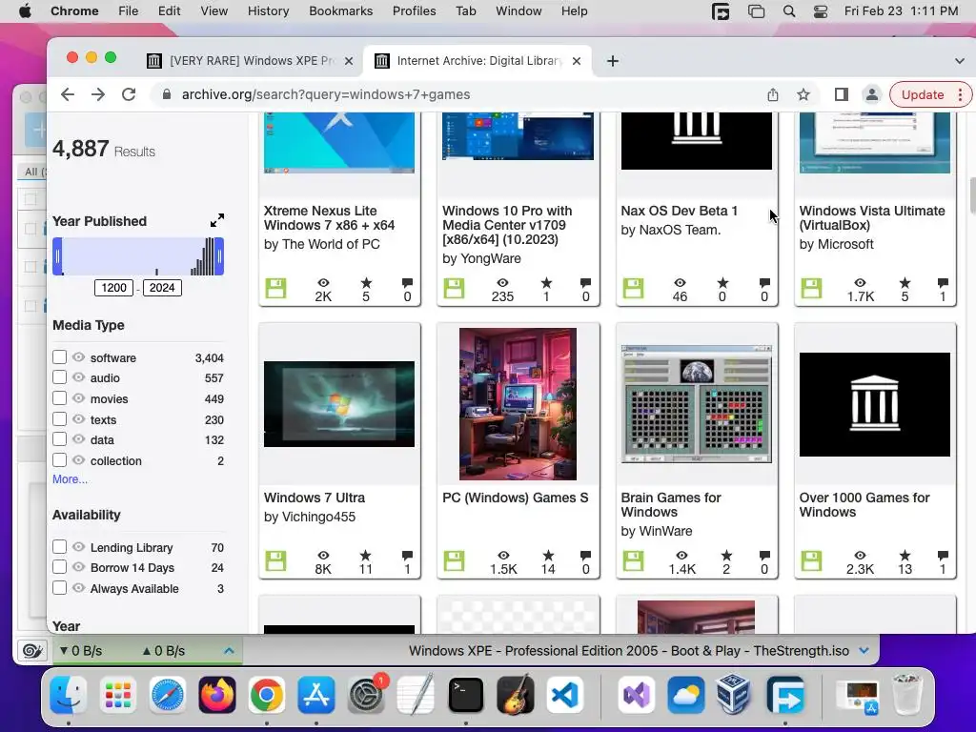Close the Windows XPE tab
This screenshot has width=976, height=732.
click(x=349, y=61)
